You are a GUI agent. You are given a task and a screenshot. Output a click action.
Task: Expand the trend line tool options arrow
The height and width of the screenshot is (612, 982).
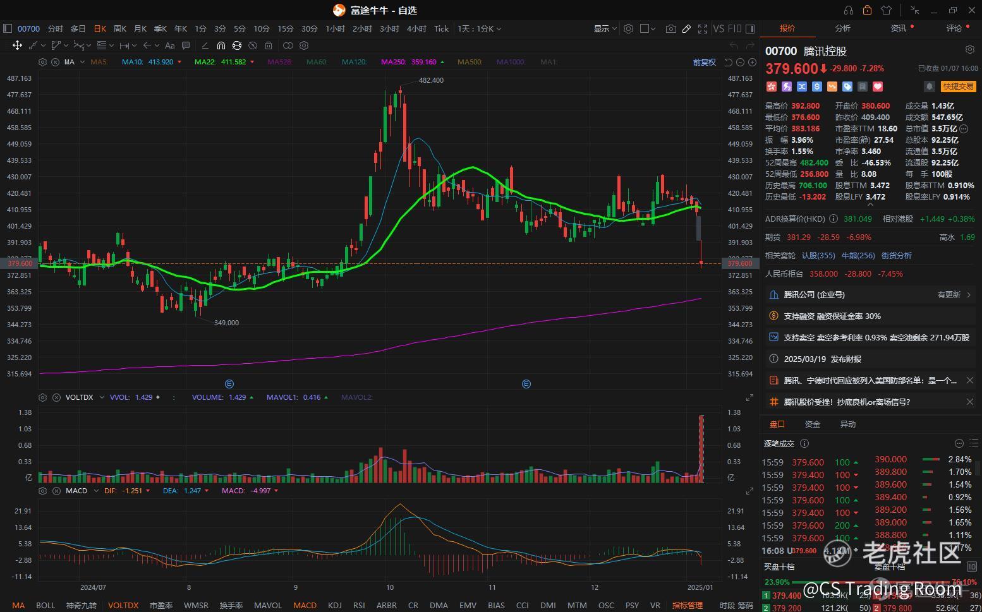pyautogui.click(x=43, y=45)
